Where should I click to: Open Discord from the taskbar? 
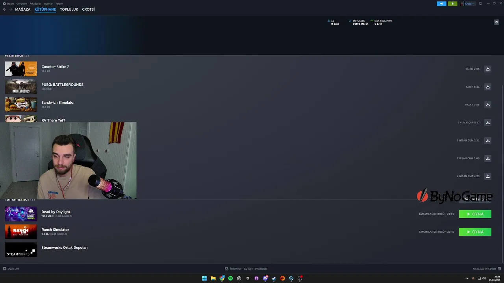[265, 278]
